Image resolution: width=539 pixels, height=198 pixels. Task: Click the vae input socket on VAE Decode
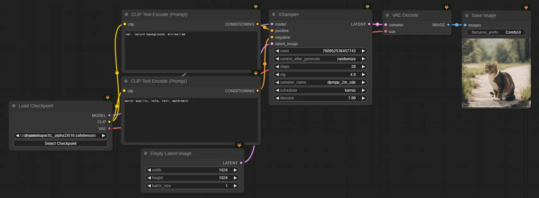pyautogui.click(x=386, y=31)
